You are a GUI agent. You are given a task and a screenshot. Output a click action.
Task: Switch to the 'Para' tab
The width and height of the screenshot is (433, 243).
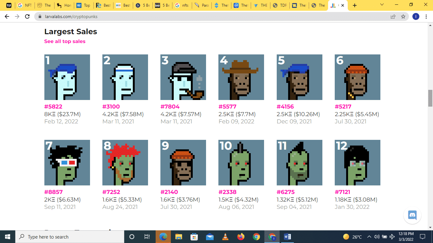[202, 5]
